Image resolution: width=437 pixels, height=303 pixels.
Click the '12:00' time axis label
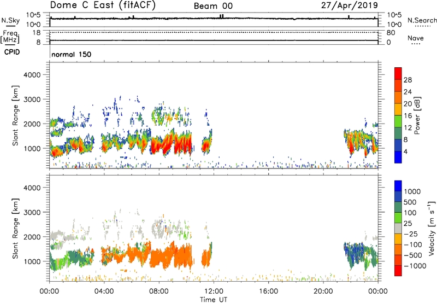pyautogui.click(x=214, y=292)
